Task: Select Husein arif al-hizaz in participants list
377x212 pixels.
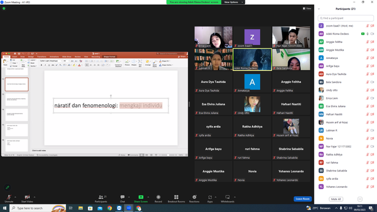Action: coord(346,122)
